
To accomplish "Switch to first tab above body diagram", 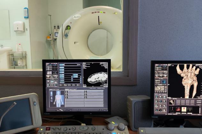I will [51, 89].
